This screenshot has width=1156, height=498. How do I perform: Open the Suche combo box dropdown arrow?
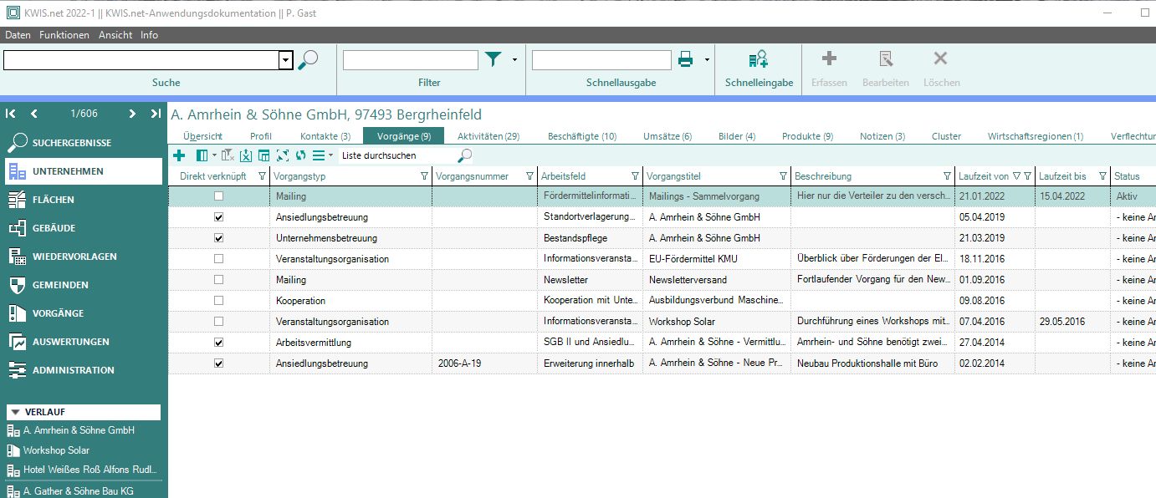tap(286, 60)
